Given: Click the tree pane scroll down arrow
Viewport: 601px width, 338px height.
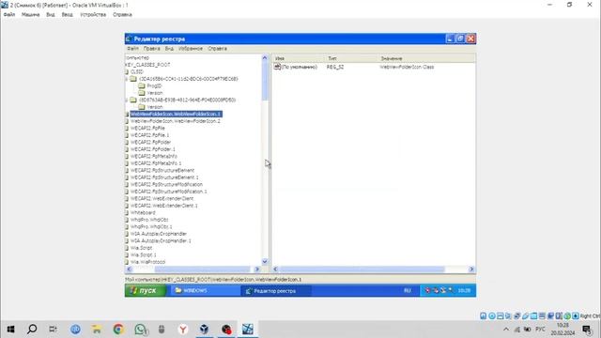Looking at the screenshot, I should 265,262.
